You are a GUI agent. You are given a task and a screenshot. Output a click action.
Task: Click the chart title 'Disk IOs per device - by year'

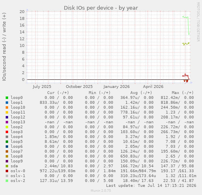tap(101, 8)
